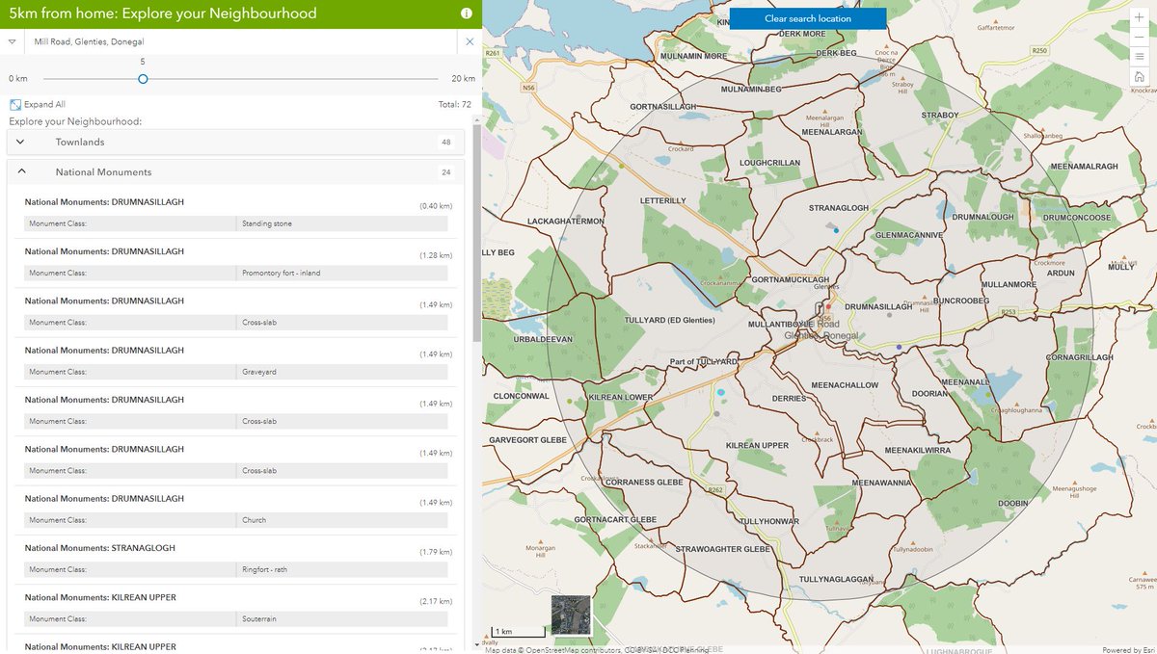Select the Standing stone monument row

[236, 223]
